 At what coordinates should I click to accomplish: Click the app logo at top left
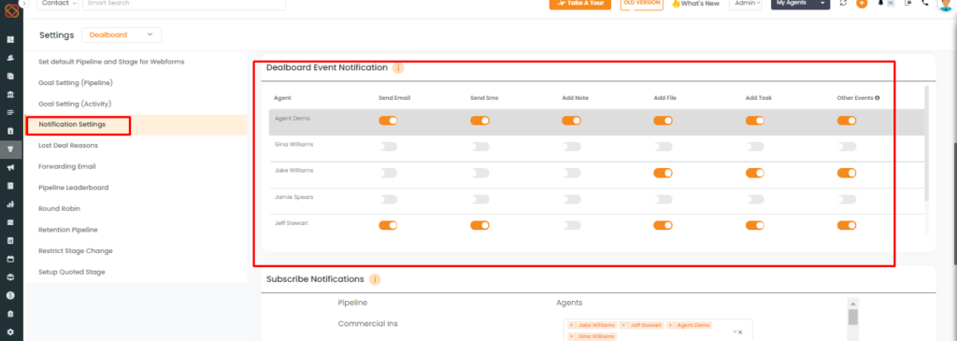(x=11, y=11)
